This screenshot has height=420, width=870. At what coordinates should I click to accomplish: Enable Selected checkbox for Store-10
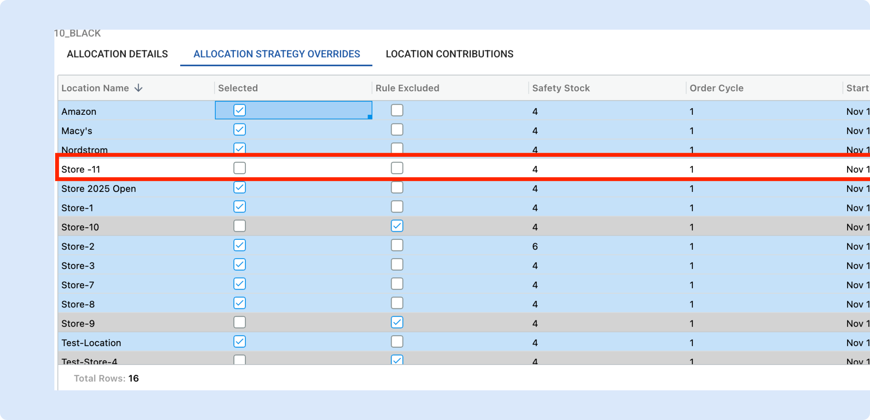click(x=239, y=226)
